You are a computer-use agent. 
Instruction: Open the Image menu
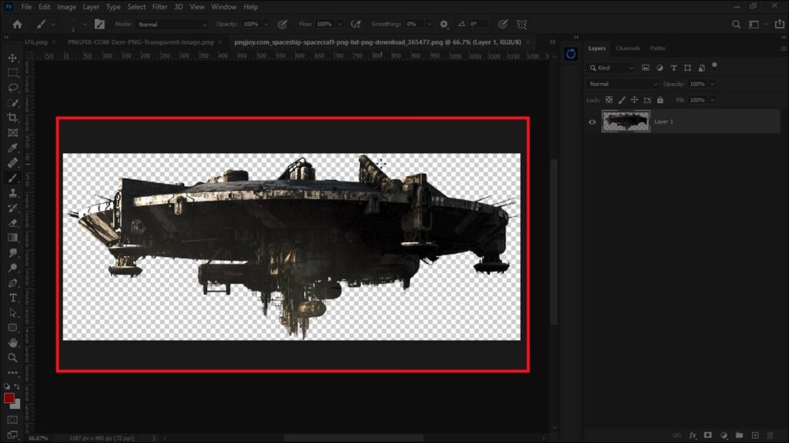pos(66,7)
